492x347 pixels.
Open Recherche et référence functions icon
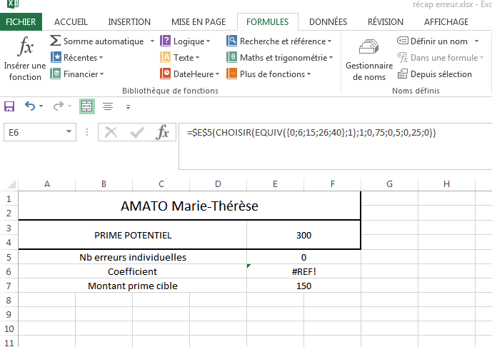pyautogui.click(x=232, y=41)
